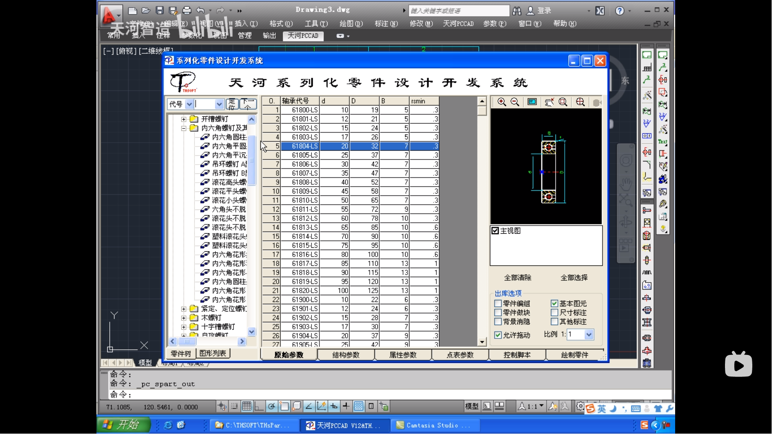Click the print icon in quick access toolbar
The width and height of the screenshot is (772, 434).
point(187,10)
